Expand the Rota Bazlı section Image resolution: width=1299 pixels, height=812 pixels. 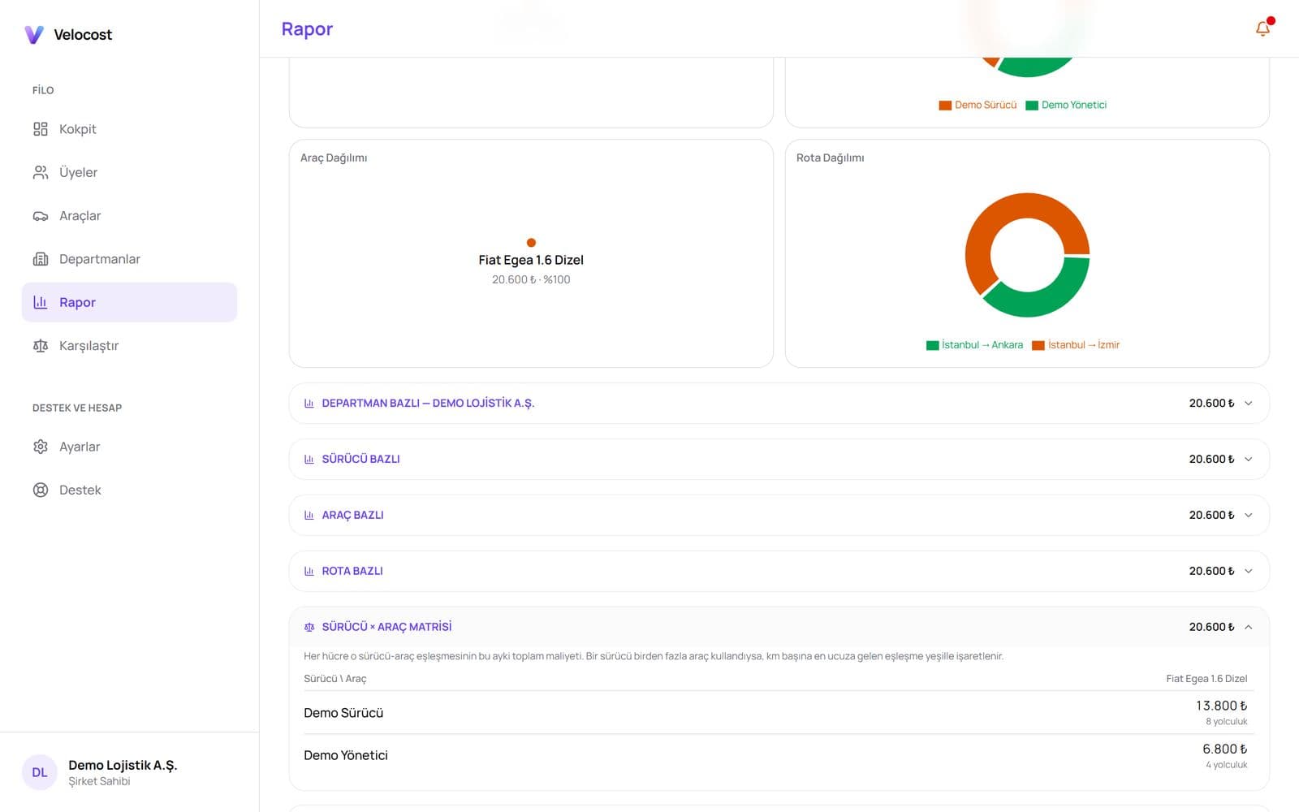pos(779,572)
